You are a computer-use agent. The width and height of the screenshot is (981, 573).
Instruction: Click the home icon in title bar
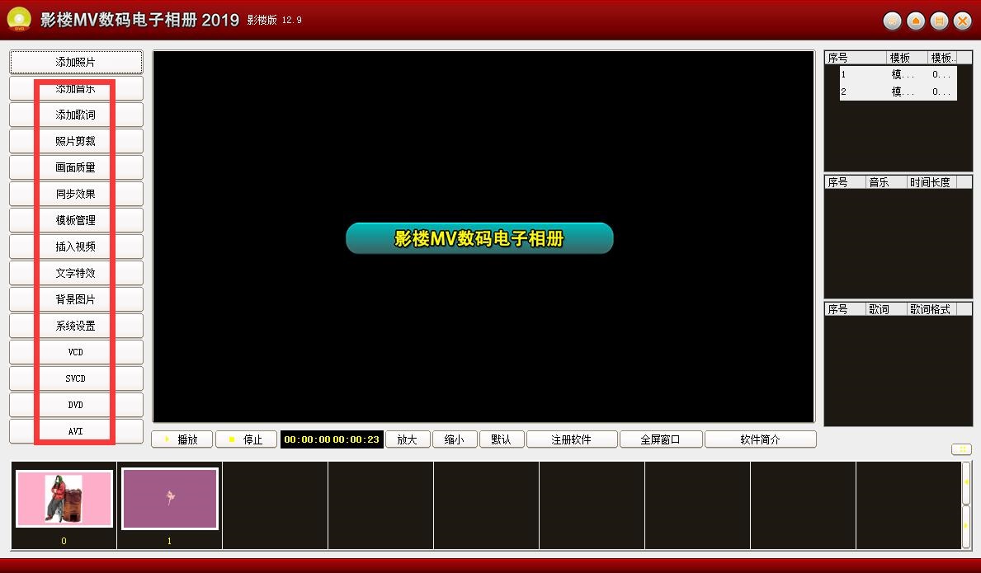(915, 21)
